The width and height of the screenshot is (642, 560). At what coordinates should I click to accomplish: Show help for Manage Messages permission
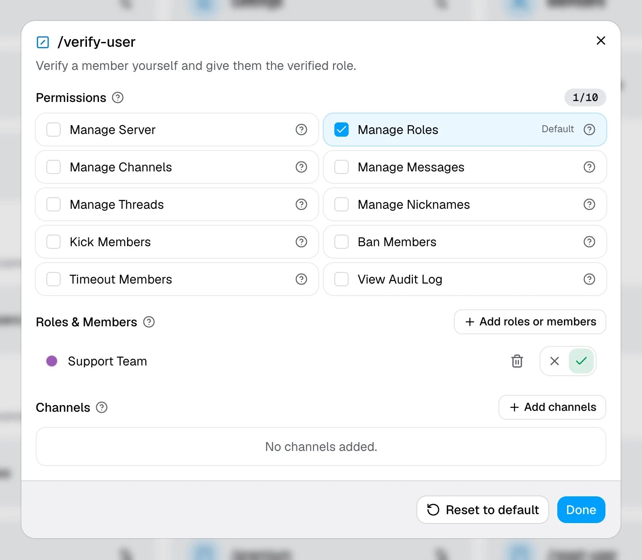[589, 167]
